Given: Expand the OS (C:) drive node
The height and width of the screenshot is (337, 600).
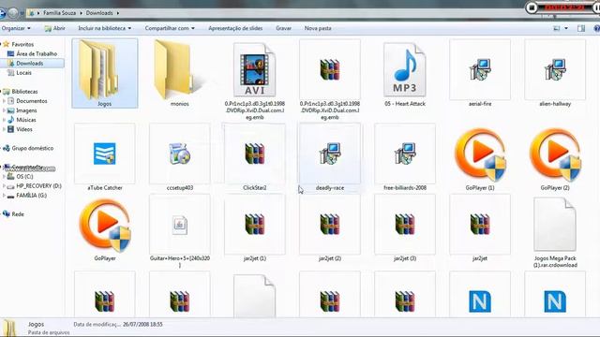Looking at the screenshot, I should 4,177.
